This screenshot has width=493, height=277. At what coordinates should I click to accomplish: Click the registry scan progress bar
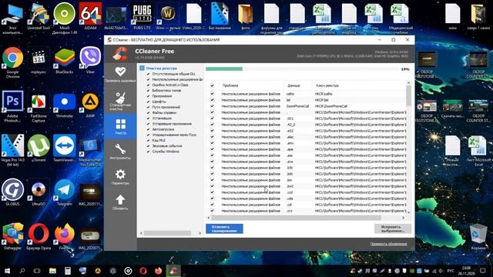[x=302, y=68]
